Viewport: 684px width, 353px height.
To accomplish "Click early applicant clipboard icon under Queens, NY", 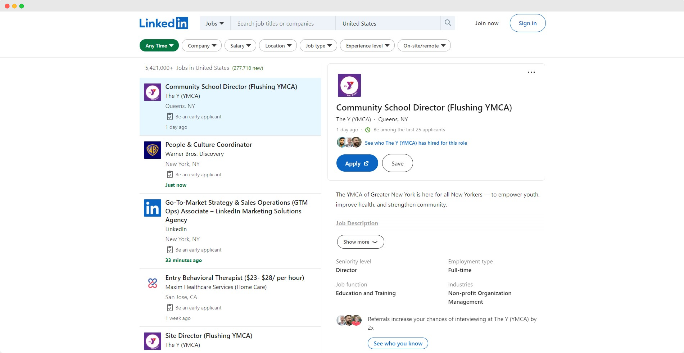I will click(170, 117).
